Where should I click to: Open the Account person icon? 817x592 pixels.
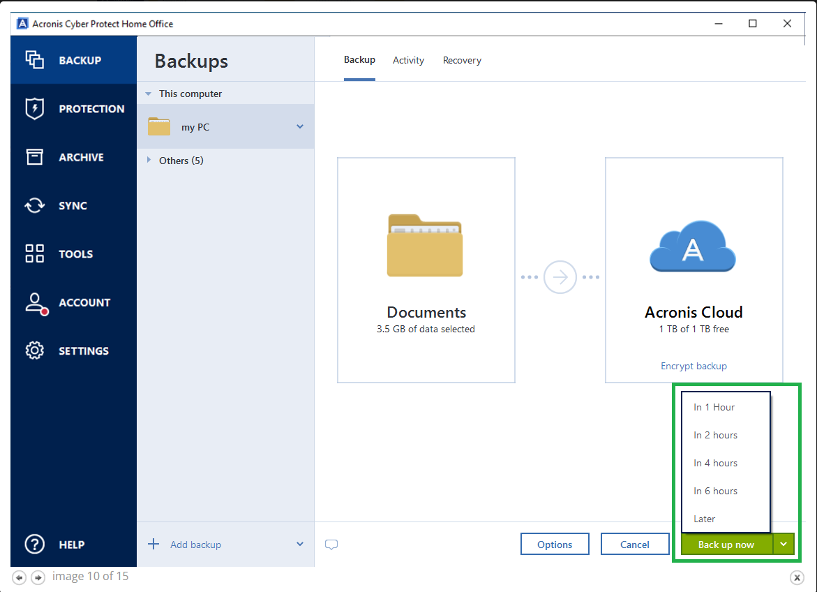[35, 302]
